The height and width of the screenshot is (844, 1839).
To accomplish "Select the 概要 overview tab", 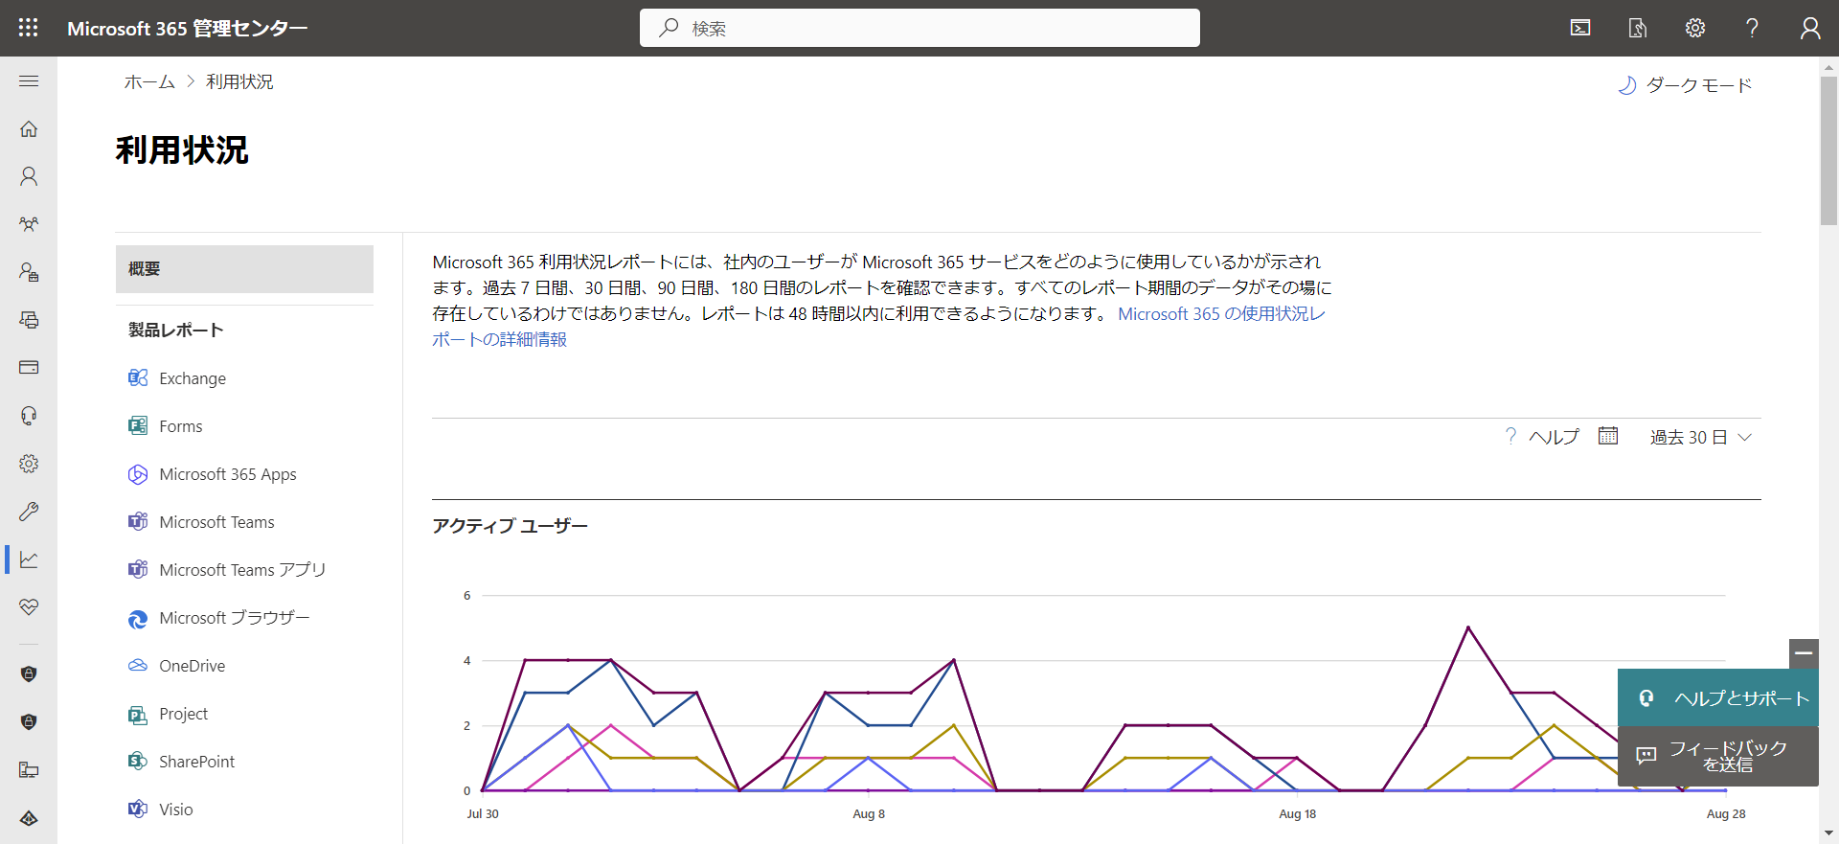I will click(x=244, y=269).
